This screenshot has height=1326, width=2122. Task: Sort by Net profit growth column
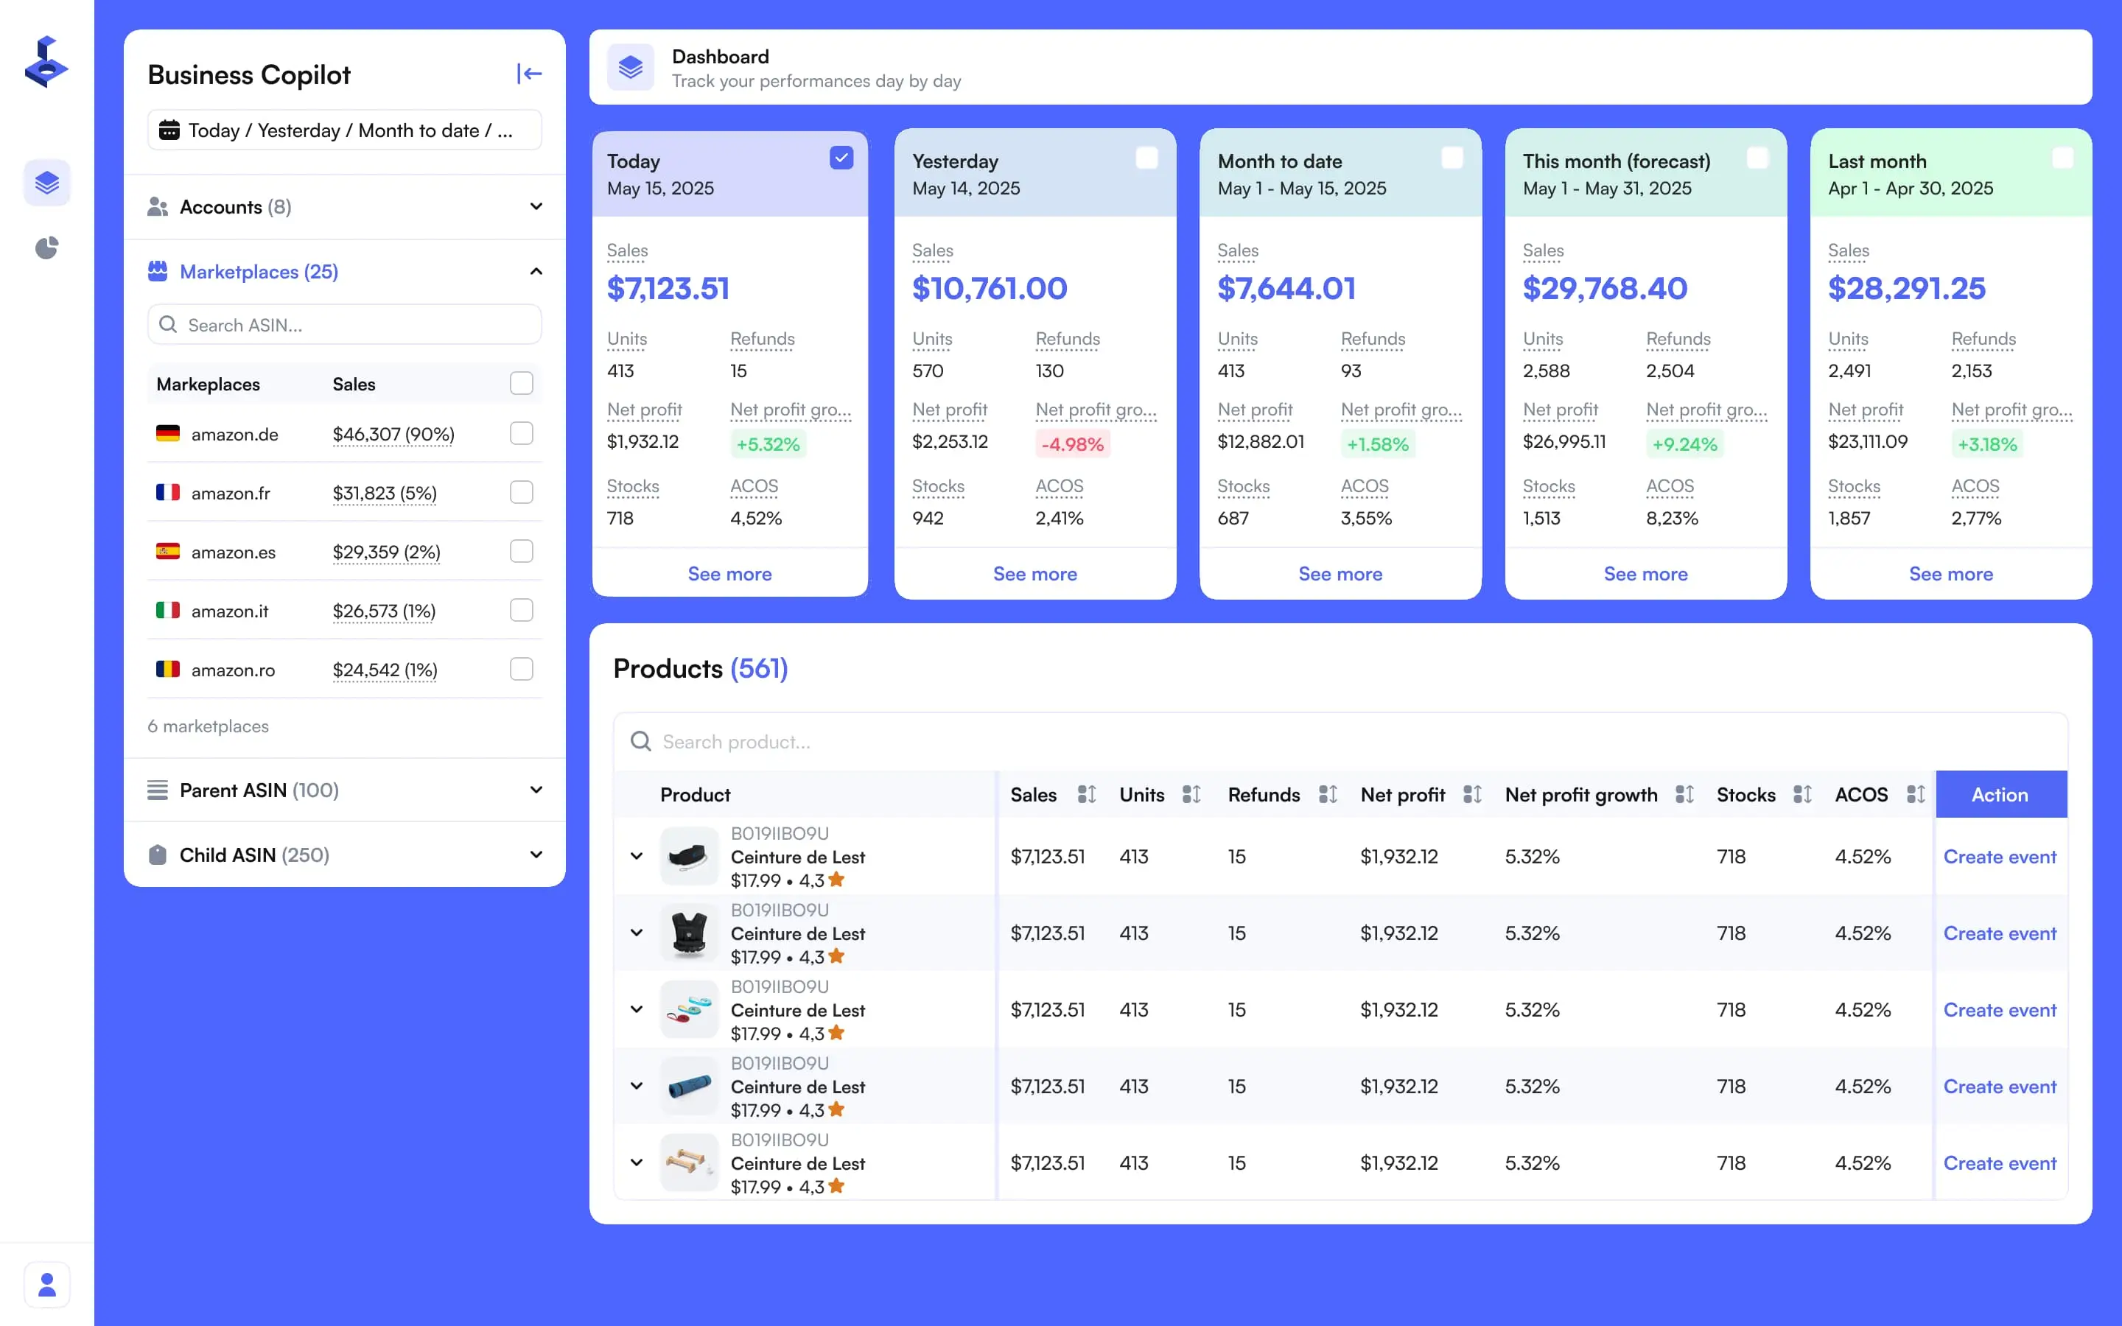point(1684,795)
